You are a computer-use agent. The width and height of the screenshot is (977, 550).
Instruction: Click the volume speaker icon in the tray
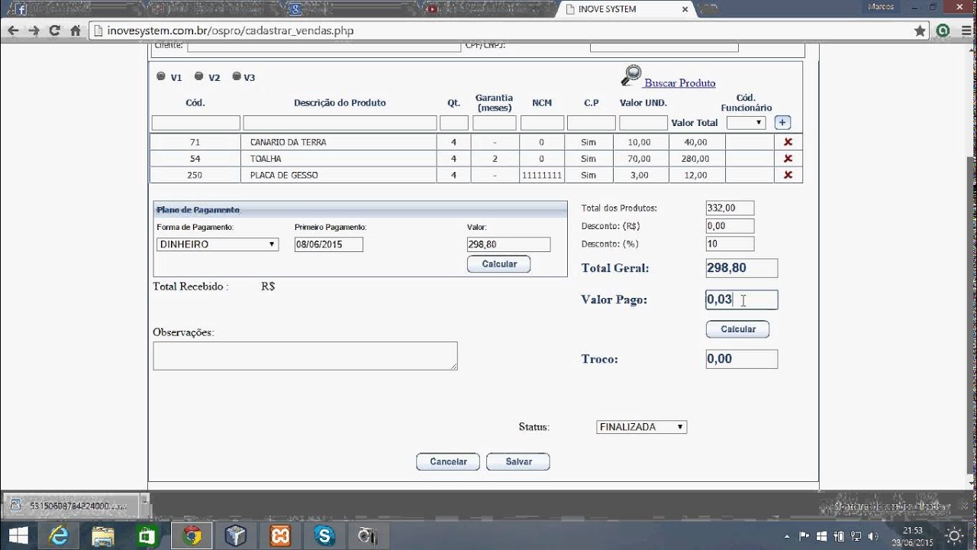click(x=873, y=536)
